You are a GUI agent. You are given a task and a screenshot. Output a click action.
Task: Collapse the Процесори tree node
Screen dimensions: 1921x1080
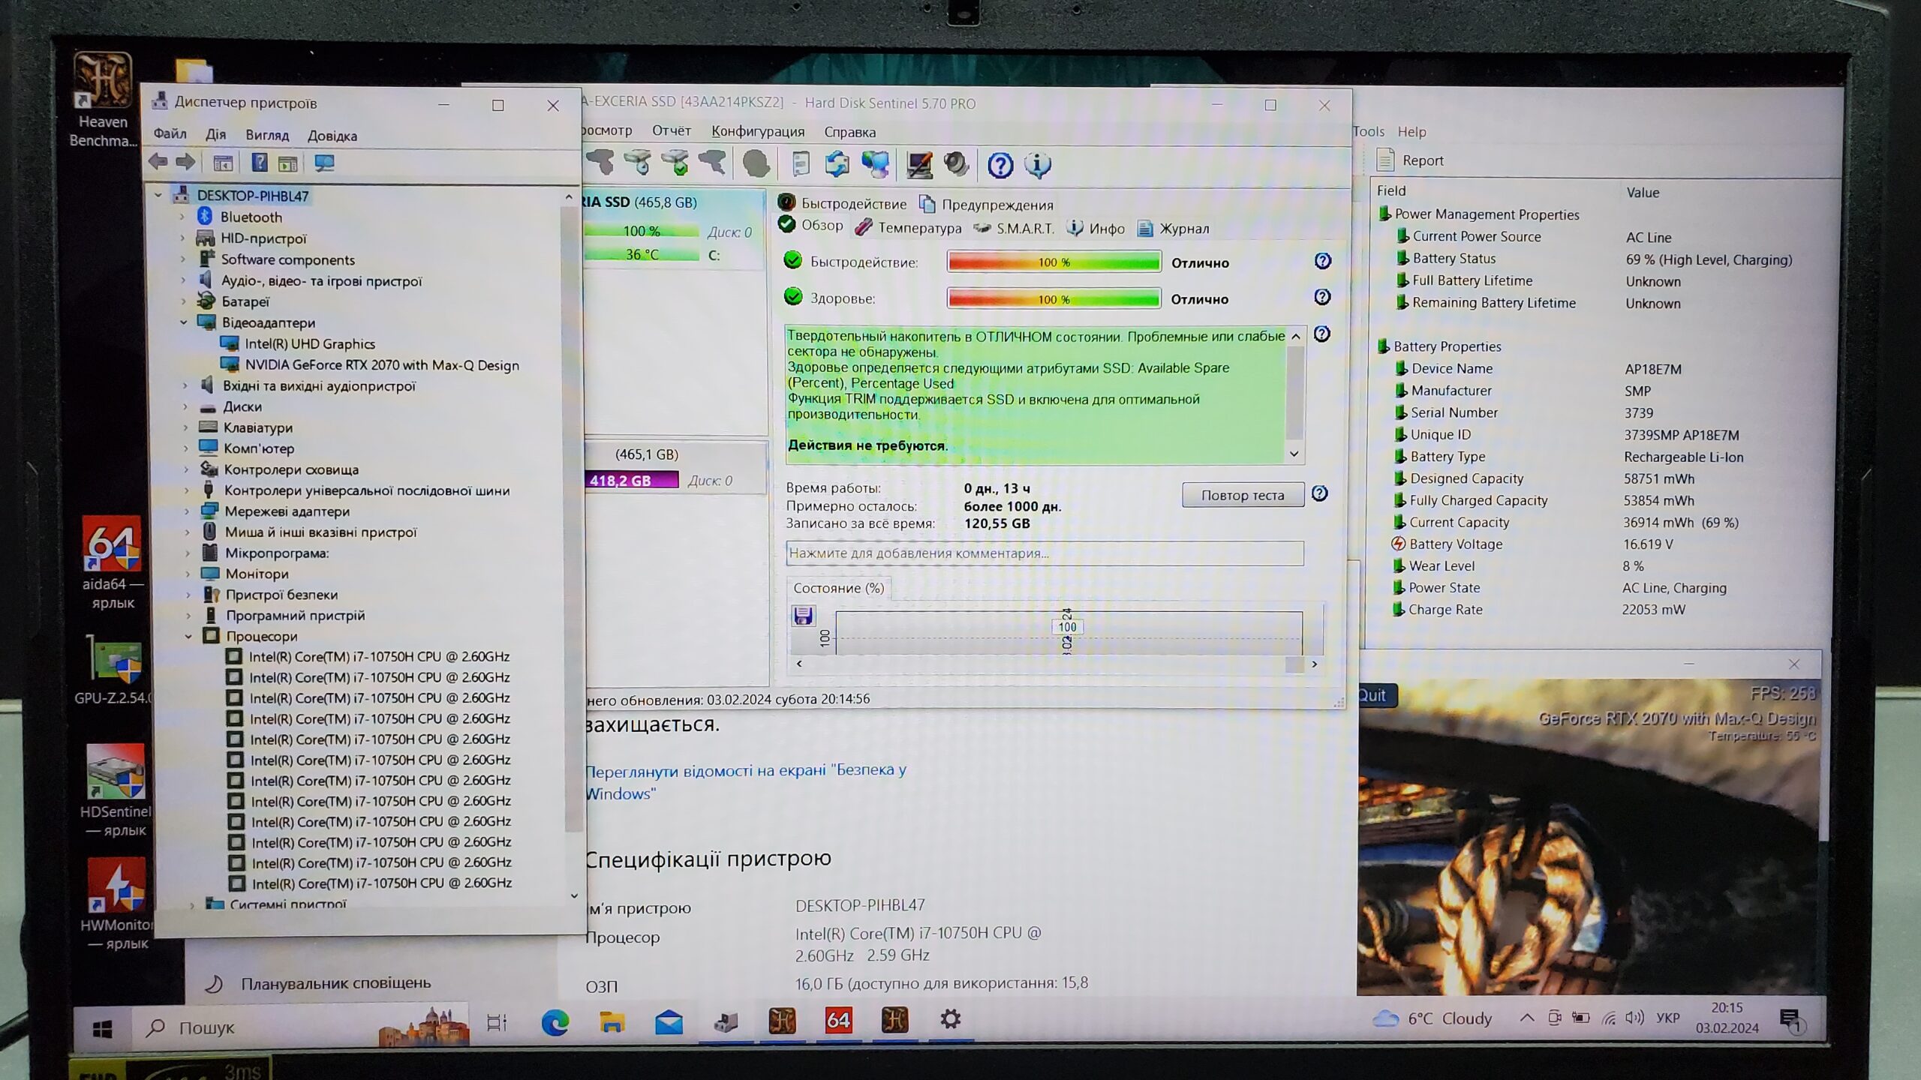(x=188, y=636)
